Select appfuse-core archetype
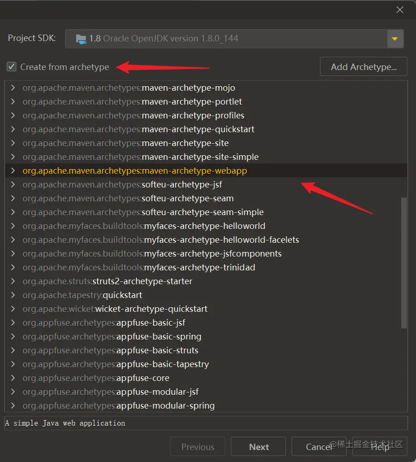 pos(96,378)
